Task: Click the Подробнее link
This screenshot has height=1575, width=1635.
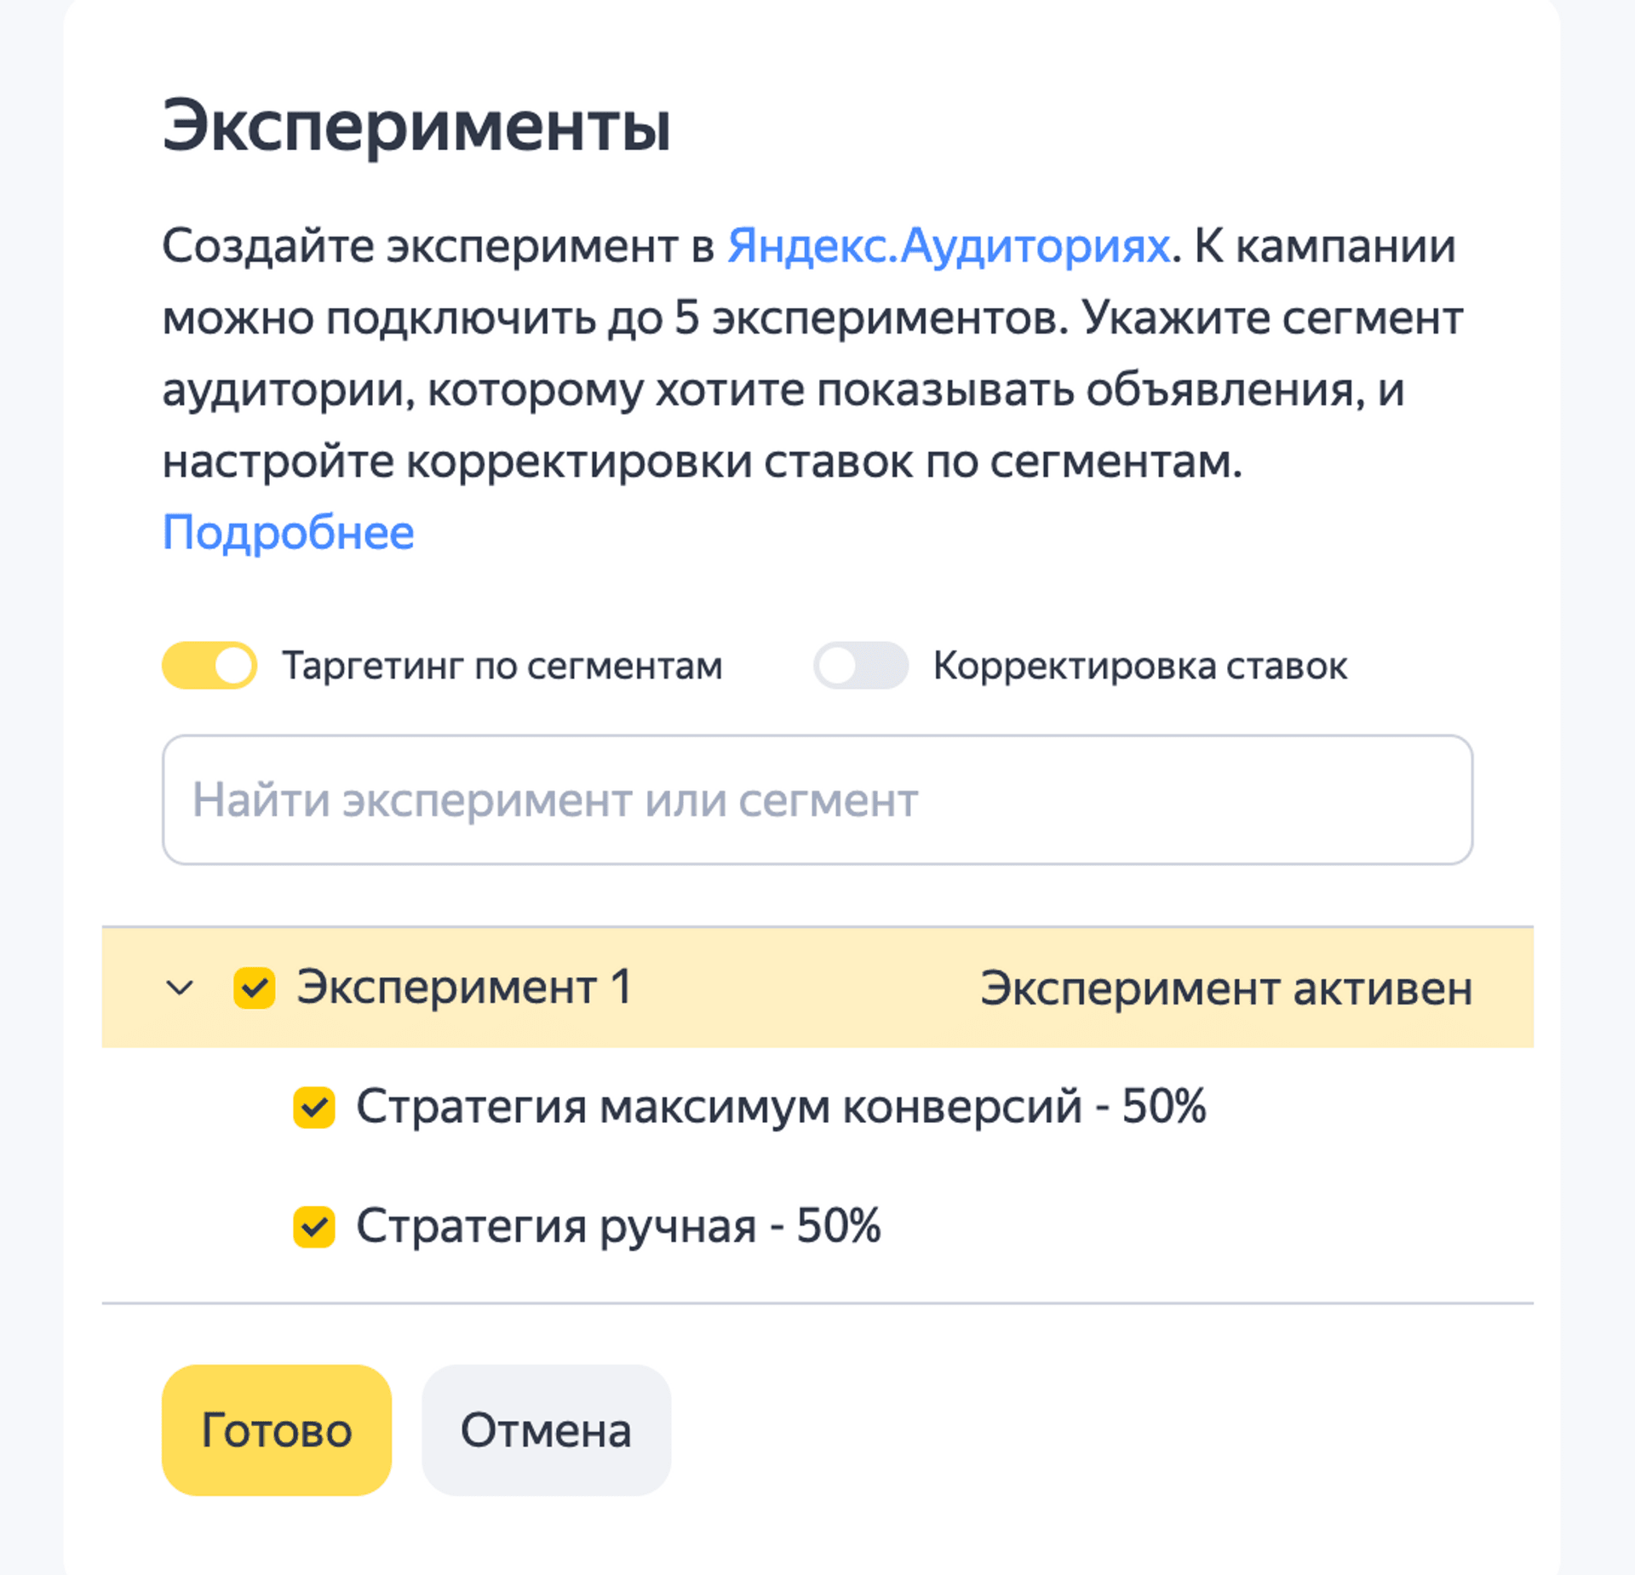Action: click(x=288, y=534)
